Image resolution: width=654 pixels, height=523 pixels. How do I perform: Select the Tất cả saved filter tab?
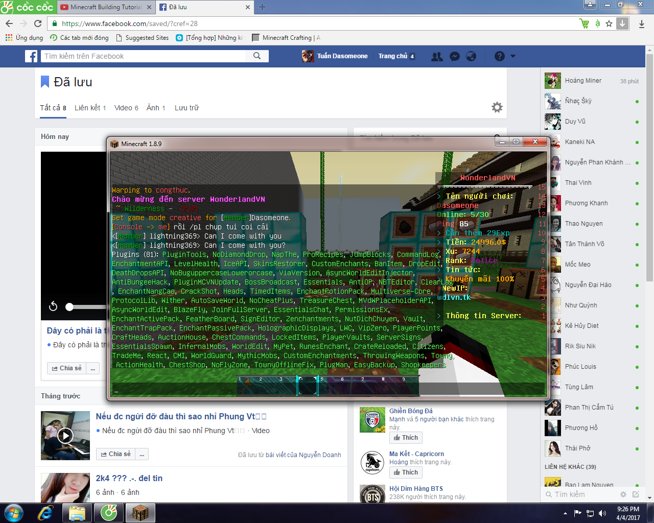(x=53, y=108)
